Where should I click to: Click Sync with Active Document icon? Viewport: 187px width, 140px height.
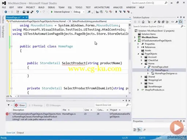[155, 22]
